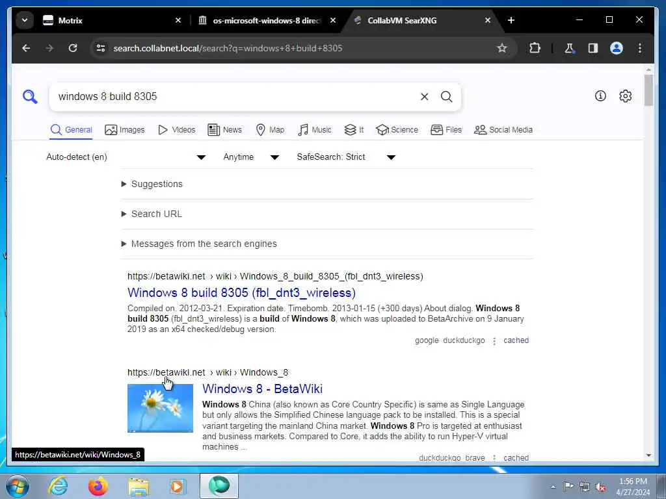Open Chrome three-dot menu
Image resolution: width=666 pixels, height=499 pixels.
point(640,48)
